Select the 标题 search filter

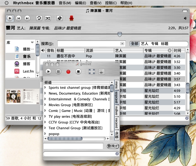coord(165,44)
